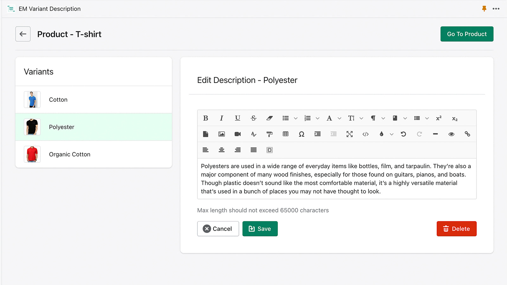Click the fullscreen expand icon
507x285 pixels.
tap(350, 134)
